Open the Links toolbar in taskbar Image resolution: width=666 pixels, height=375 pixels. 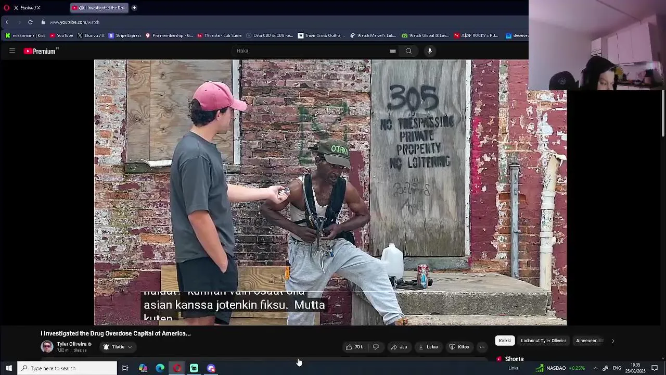coord(513,368)
